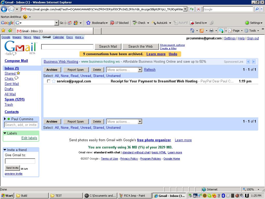Click the magnifier search icon beside Google box
265x199 pixels.
pos(257,9)
